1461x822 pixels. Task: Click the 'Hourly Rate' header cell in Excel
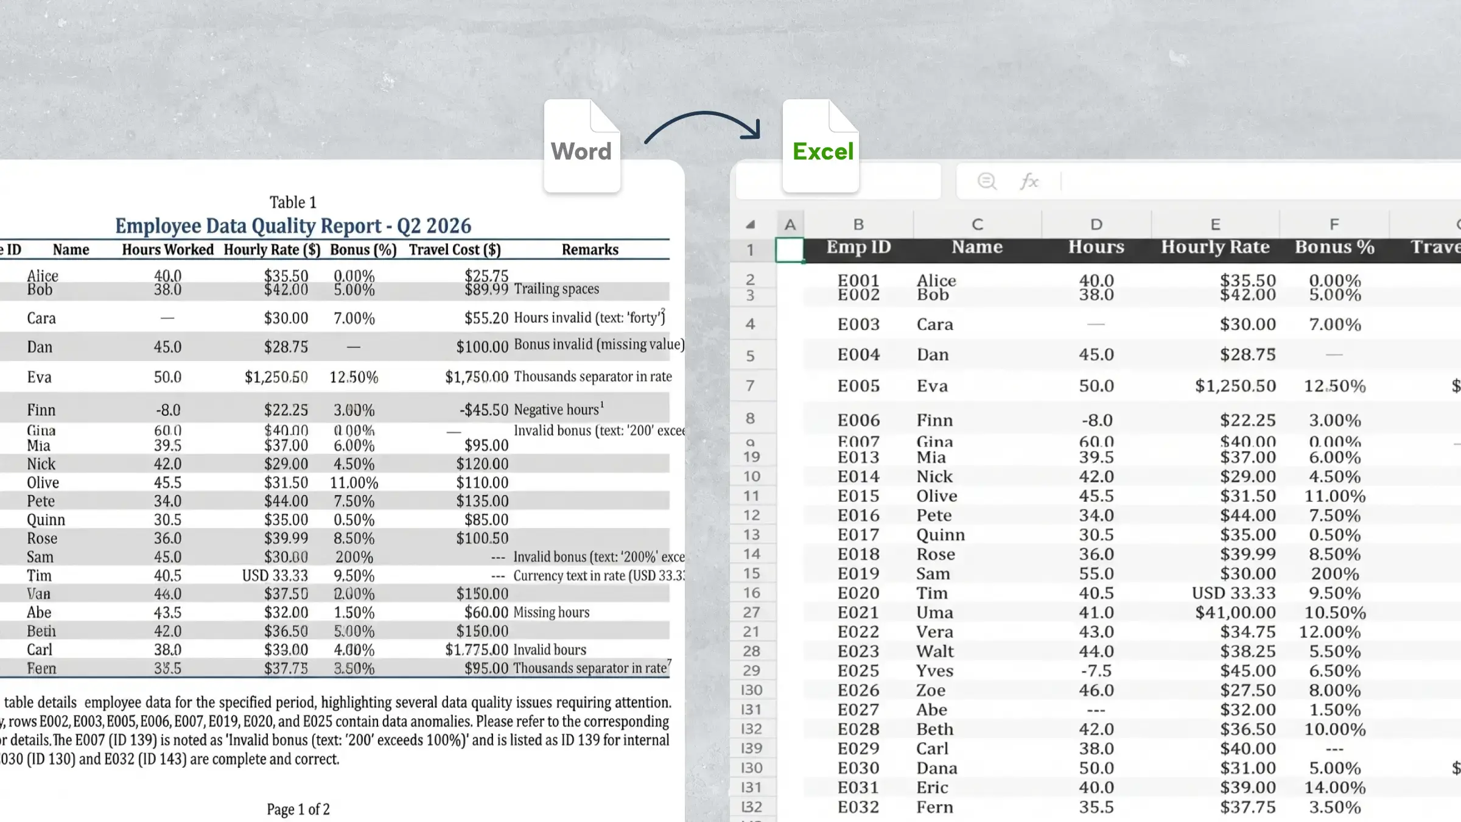1215,247
